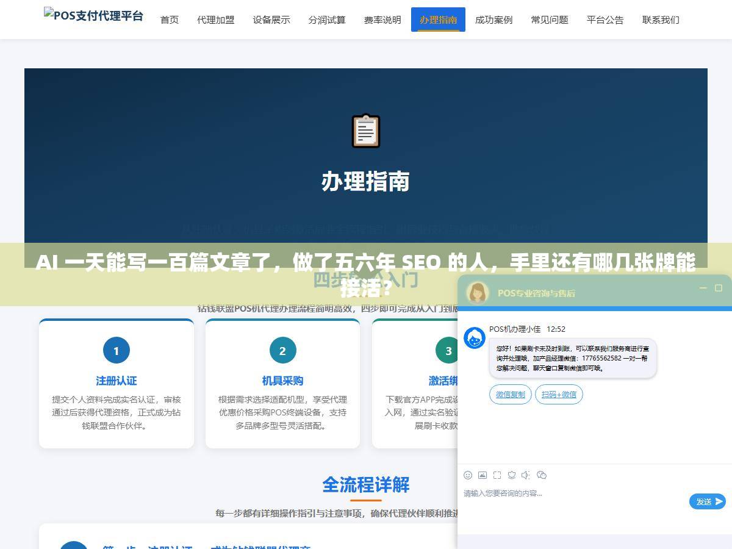Navigate to 成功案例
This screenshot has width=732, height=549.
click(x=493, y=20)
